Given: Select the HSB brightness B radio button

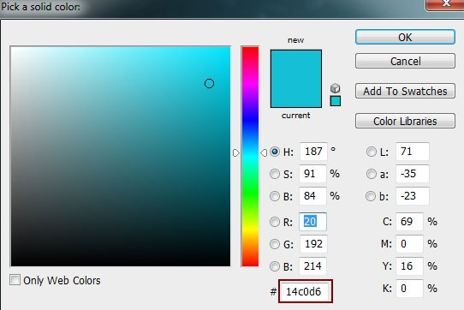Looking at the screenshot, I should coord(275,196).
